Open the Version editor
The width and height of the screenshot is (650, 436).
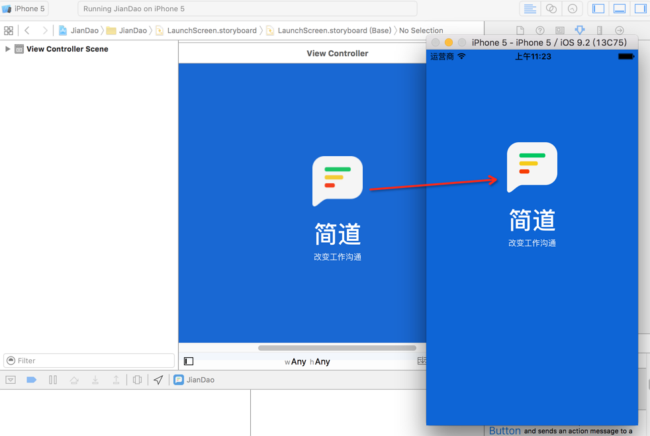(573, 9)
